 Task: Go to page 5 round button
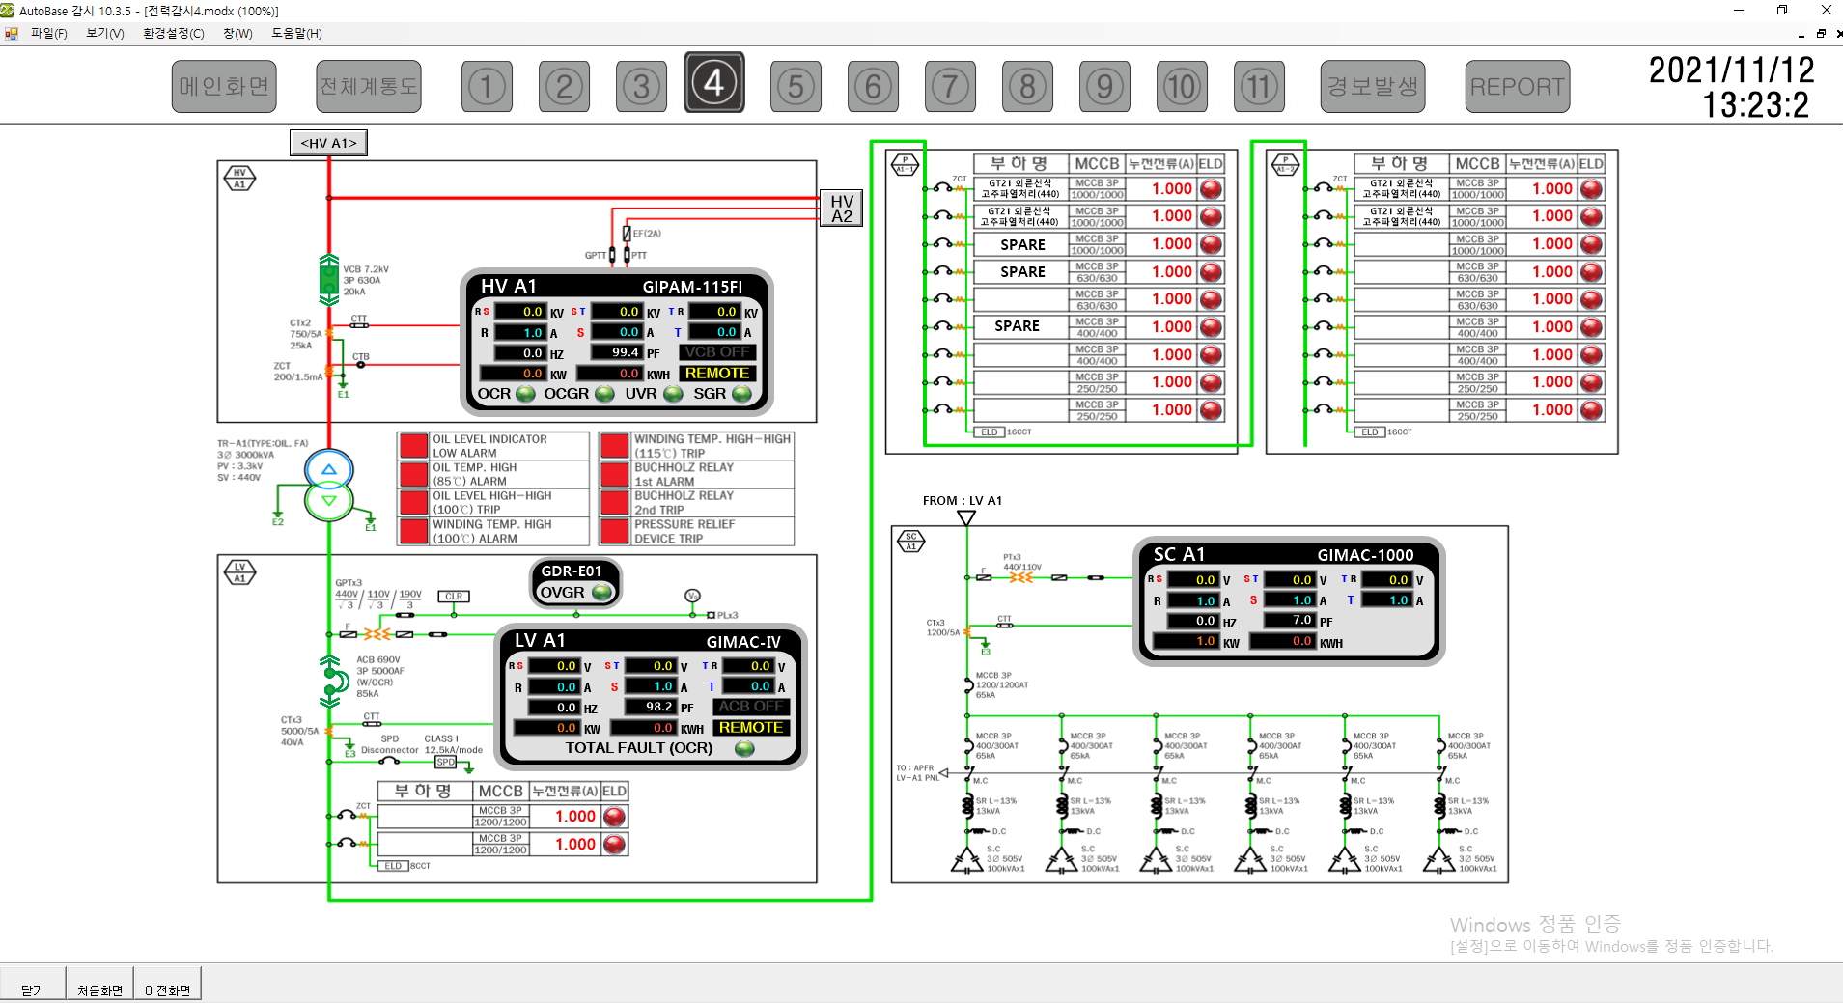[x=796, y=87]
